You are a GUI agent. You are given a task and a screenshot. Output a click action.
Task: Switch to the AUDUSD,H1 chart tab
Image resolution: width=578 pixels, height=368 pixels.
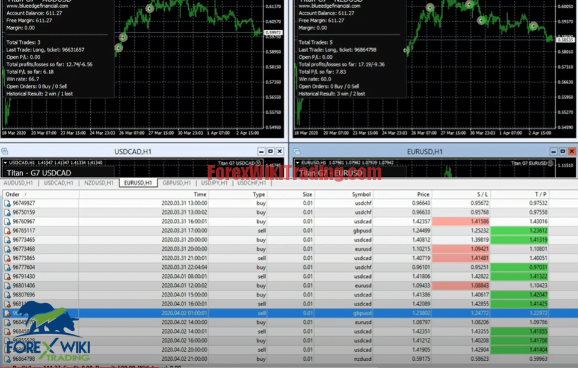coord(19,183)
